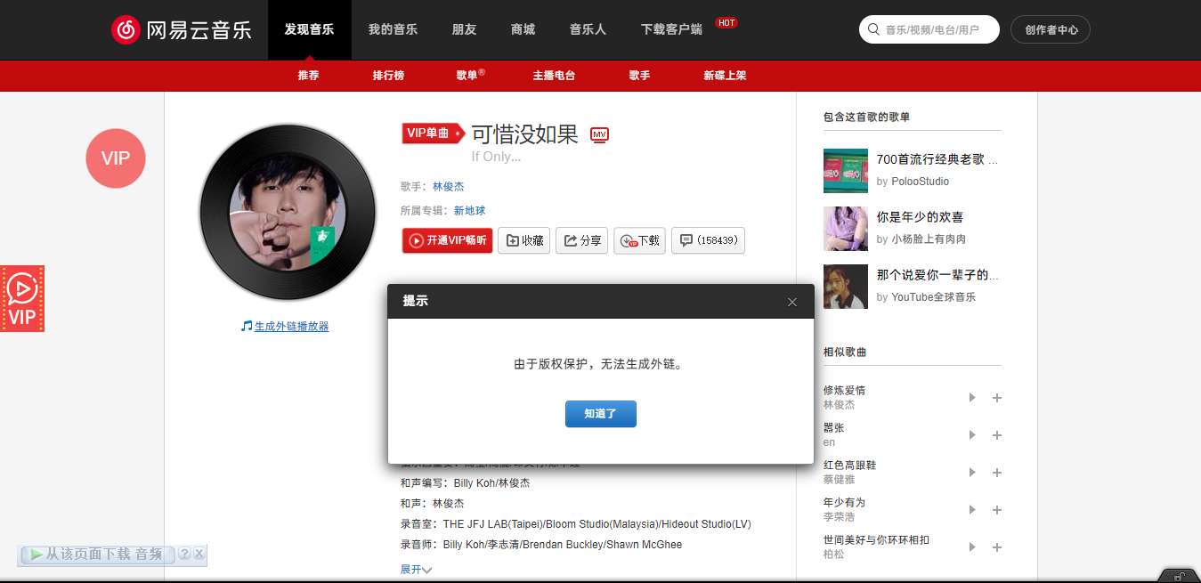This screenshot has width=1201, height=583.
Task: Click the MV icon beside the song title
Action: (x=599, y=134)
